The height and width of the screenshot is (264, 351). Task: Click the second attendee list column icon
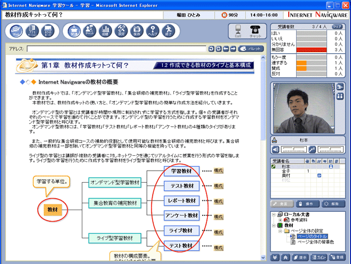pyautogui.click(x=313, y=161)
